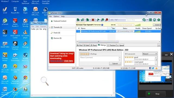Switch to the Ratings tab

pos(102,45)
